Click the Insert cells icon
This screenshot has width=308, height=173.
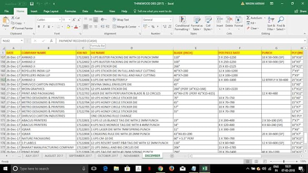pos(219,20)
